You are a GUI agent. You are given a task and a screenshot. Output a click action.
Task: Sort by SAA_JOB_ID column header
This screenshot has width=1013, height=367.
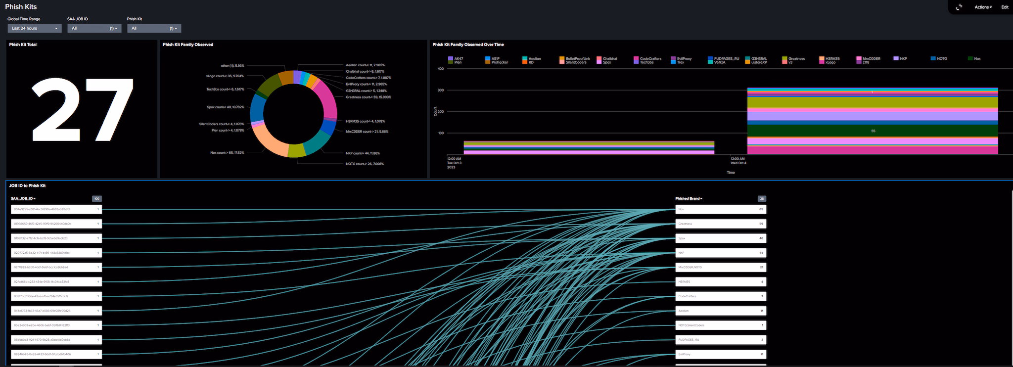click(23, 199)
